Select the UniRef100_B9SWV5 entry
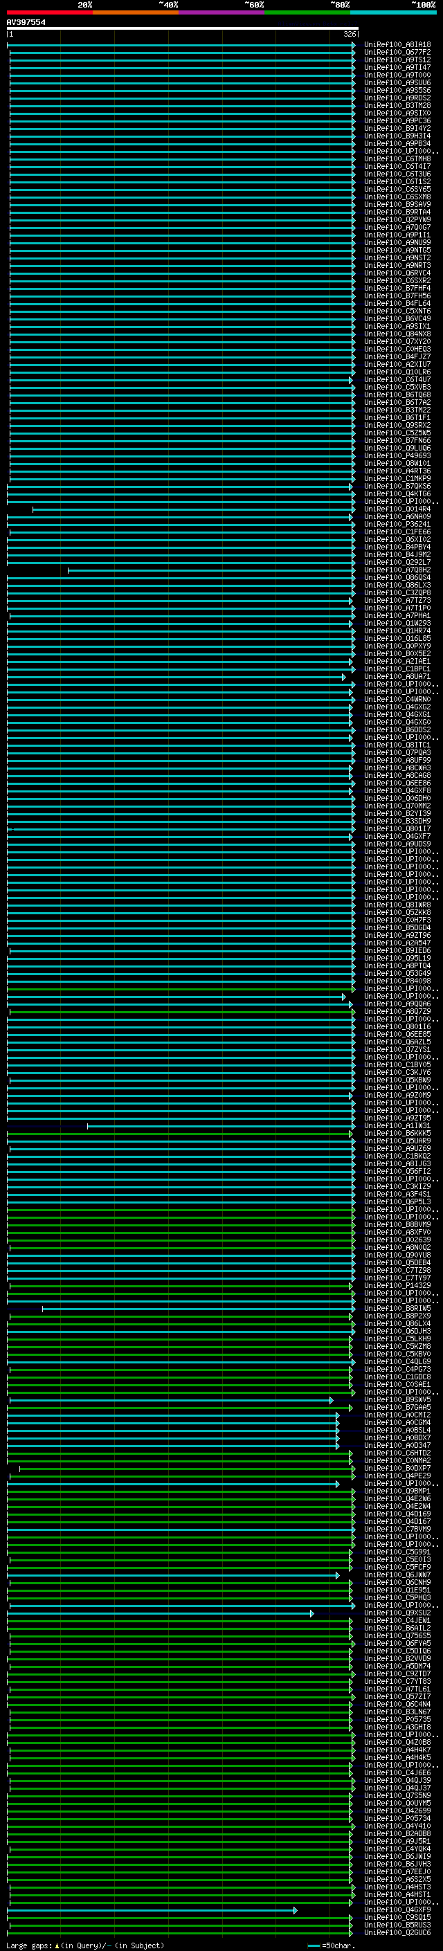The height and width of the screenshot is (1951, 443). click(x=397, y=1399)
